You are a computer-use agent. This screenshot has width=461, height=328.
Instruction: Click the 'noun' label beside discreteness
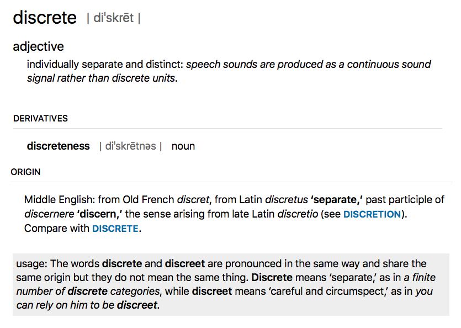183,146
